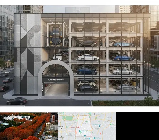
Task: Select the gray pin below the Tehran label
Action: click(x=66, y=135)
